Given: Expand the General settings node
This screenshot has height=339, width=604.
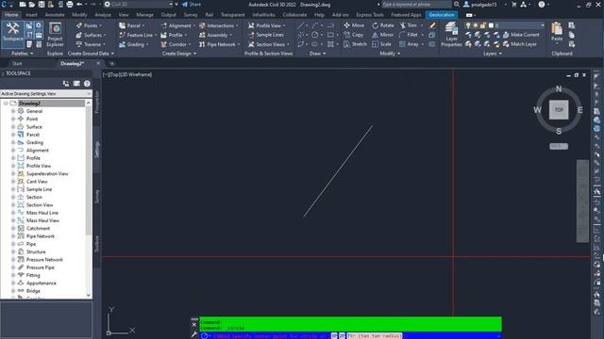Looking at the screenshot, I should [x=13, y=111].
